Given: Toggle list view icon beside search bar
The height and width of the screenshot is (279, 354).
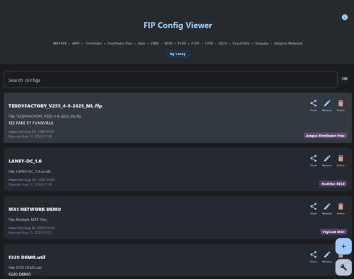Looking at the screenshot, I should point(345,78).
